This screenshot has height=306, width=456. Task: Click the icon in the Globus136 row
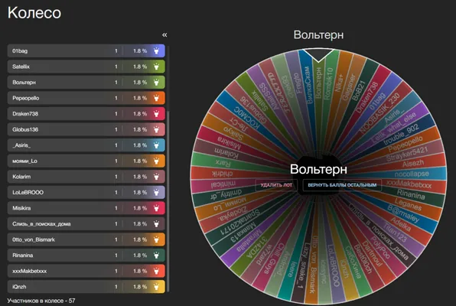[156, 129]
